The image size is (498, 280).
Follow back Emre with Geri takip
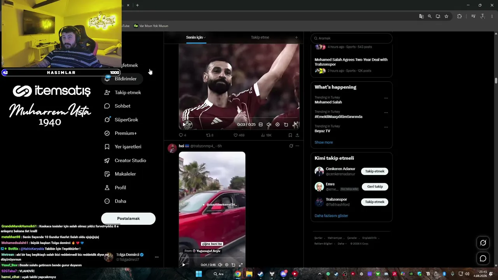[x=375, y=187]
